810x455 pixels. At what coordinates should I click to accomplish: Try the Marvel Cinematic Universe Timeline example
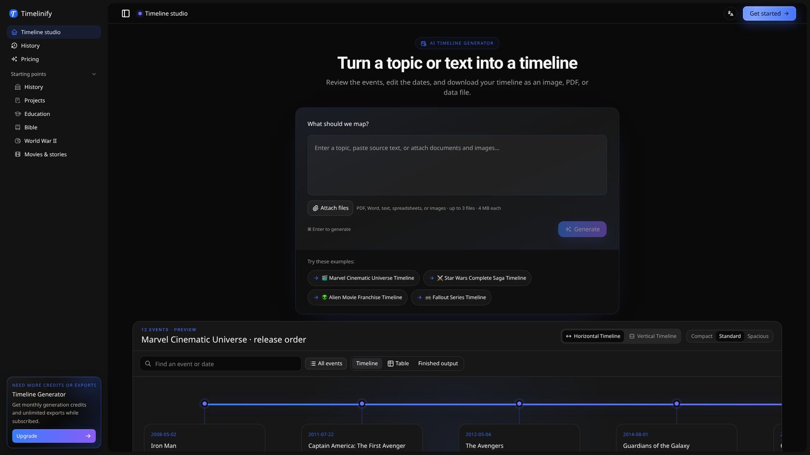[363, 278]
